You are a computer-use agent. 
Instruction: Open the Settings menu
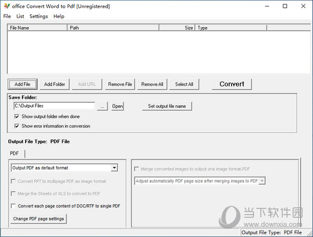(39, 16)
